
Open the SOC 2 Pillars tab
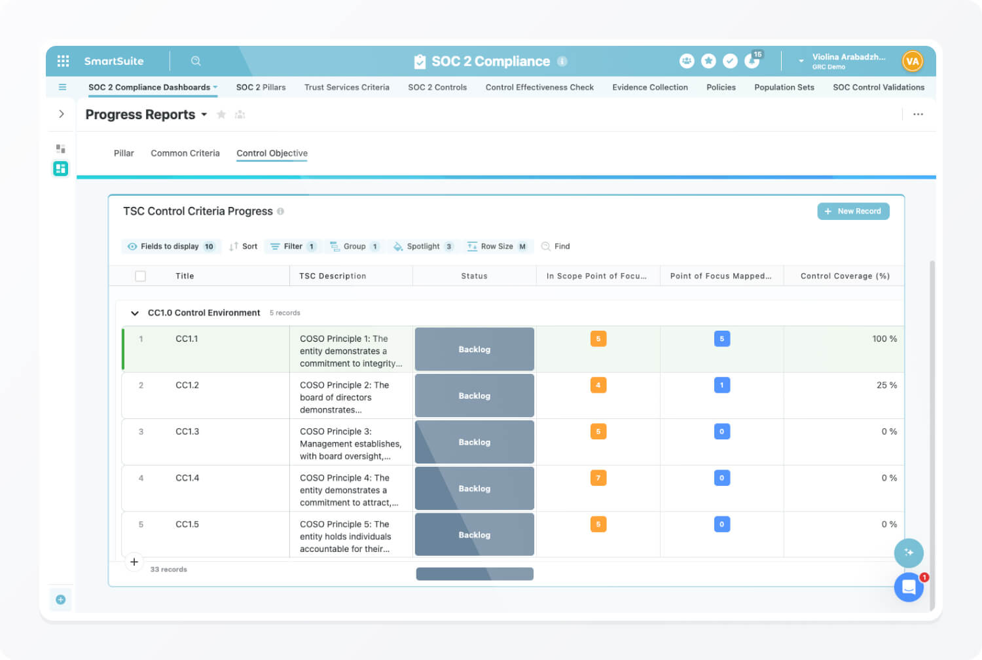[x=261, y=87]
